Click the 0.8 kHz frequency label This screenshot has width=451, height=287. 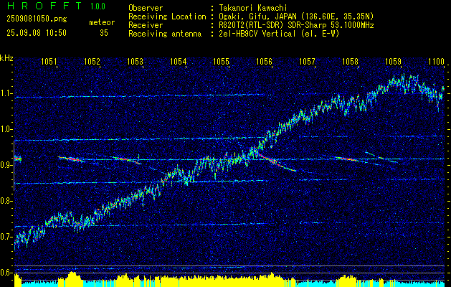[6, 201]
